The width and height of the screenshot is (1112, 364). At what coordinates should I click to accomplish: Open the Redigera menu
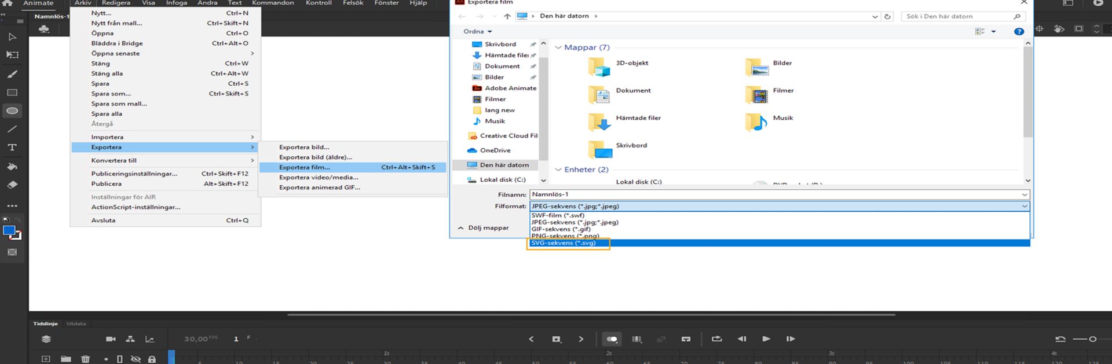(x=116, y=3)
